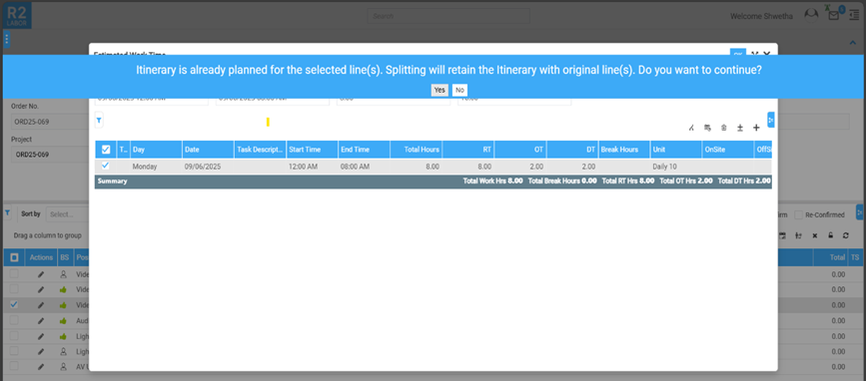Open the filter icon inside the dialog
Viewport: 866px width, 381px height.
(x=99, y=120)
